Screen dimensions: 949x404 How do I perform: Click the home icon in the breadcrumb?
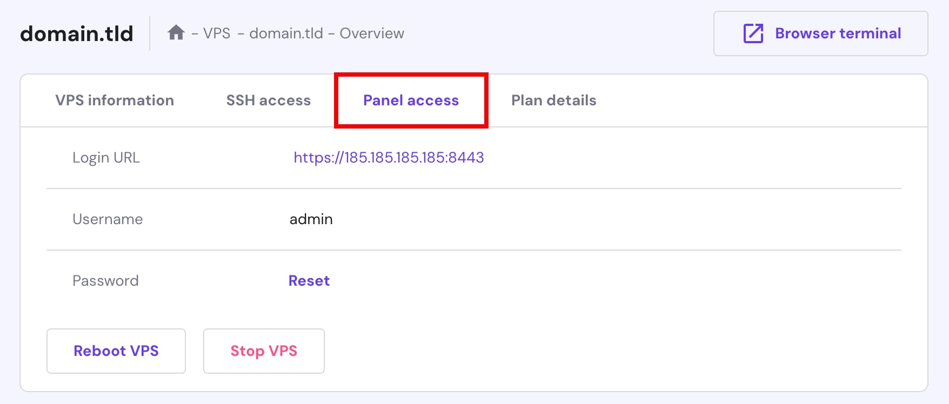pyautogui.click(x=176, y=32)
